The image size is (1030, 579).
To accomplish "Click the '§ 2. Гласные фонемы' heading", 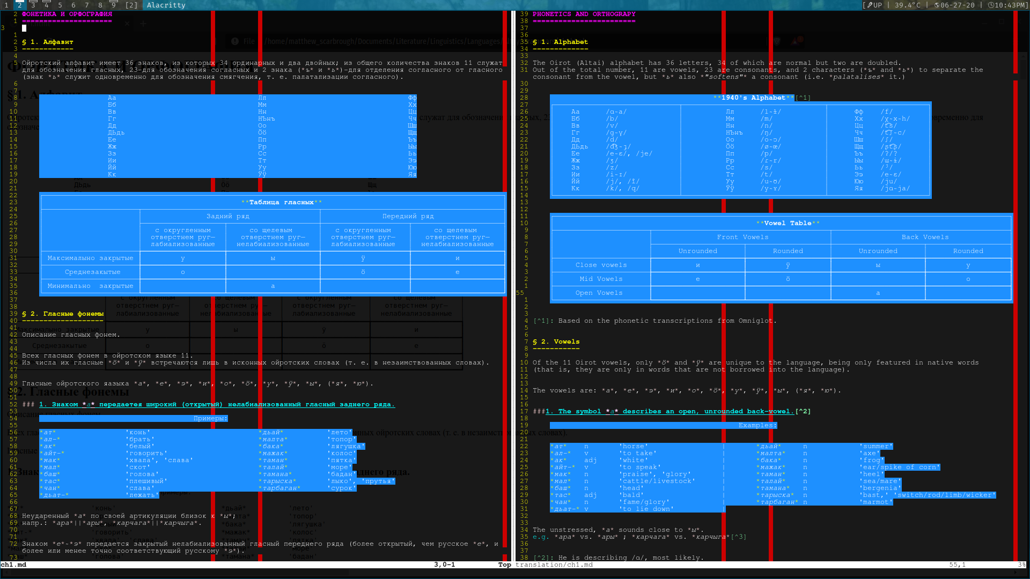I will (x=63, y=314).
